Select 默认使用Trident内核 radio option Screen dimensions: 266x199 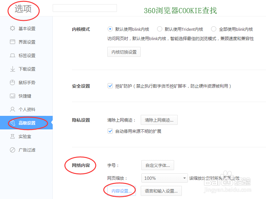point(159,29)
